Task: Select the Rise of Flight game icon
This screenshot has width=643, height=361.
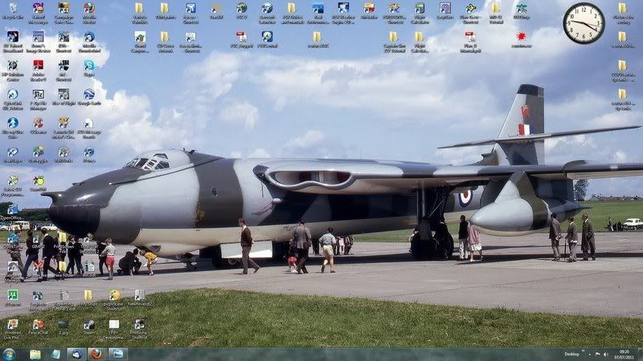Action: pos(63,97)
